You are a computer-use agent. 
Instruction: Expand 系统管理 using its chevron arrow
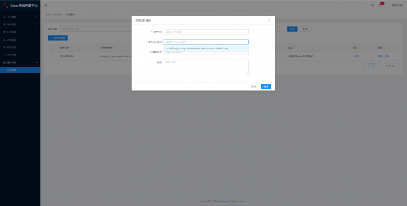(37, 24)
